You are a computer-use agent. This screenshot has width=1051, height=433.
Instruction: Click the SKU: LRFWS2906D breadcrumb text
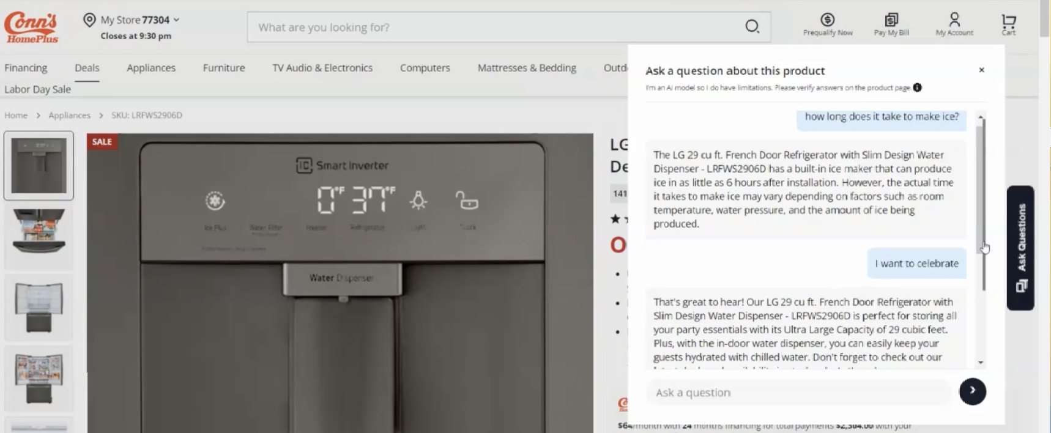147,115
